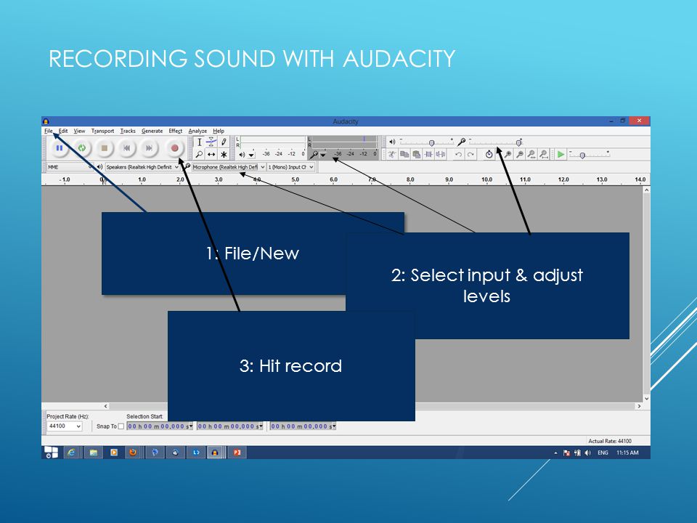This screenshot has width=697, height=523.
Task: Click the play-at-speed slider handle
Action: click(582, 155)
